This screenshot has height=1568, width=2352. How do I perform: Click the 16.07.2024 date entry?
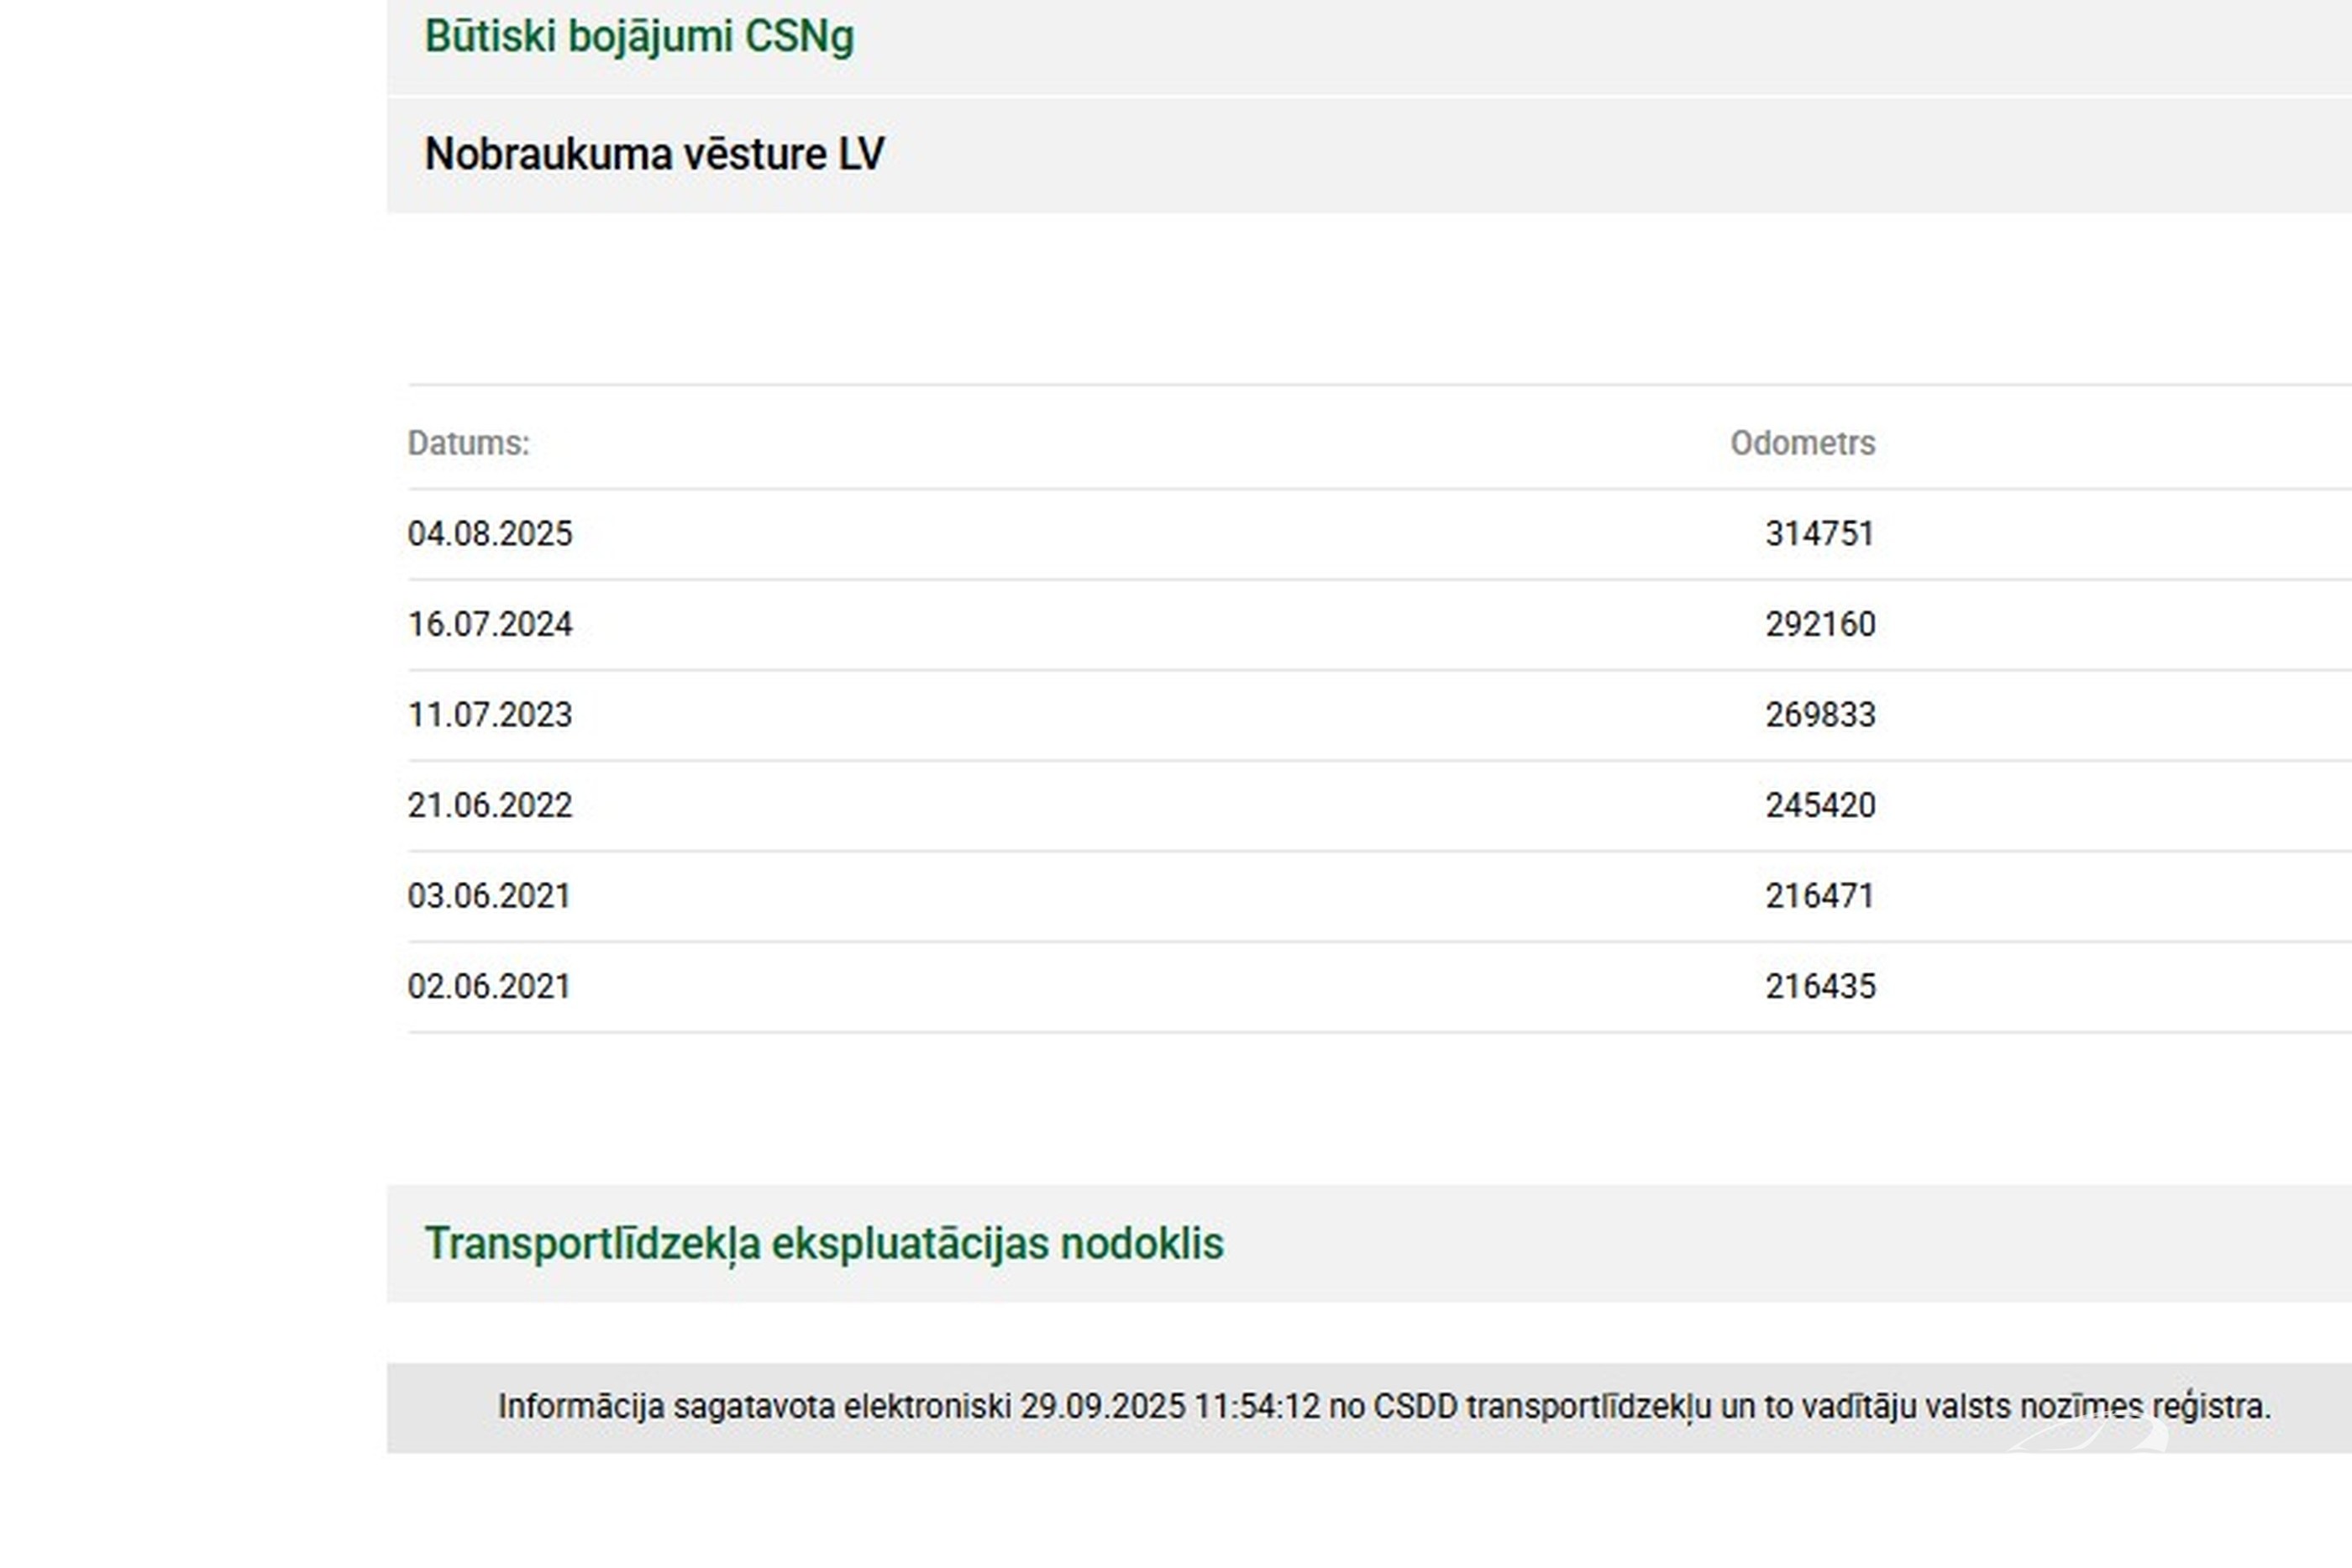(x=490, y=625)
